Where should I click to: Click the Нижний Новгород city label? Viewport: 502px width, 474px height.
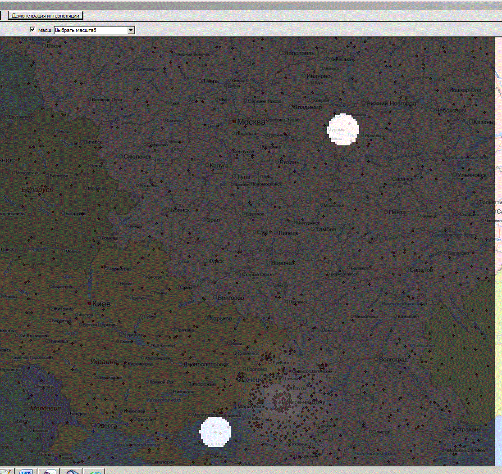coord(391,104)
